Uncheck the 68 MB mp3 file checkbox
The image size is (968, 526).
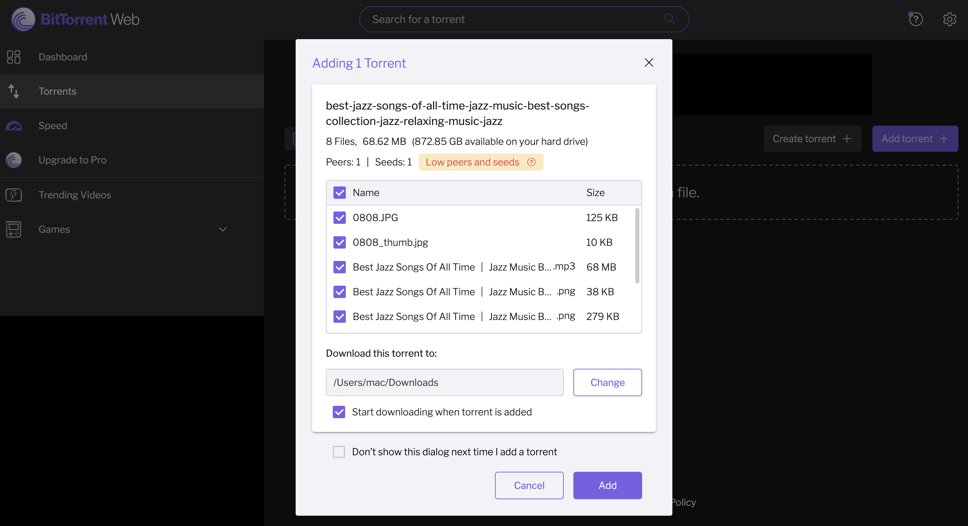339,267
